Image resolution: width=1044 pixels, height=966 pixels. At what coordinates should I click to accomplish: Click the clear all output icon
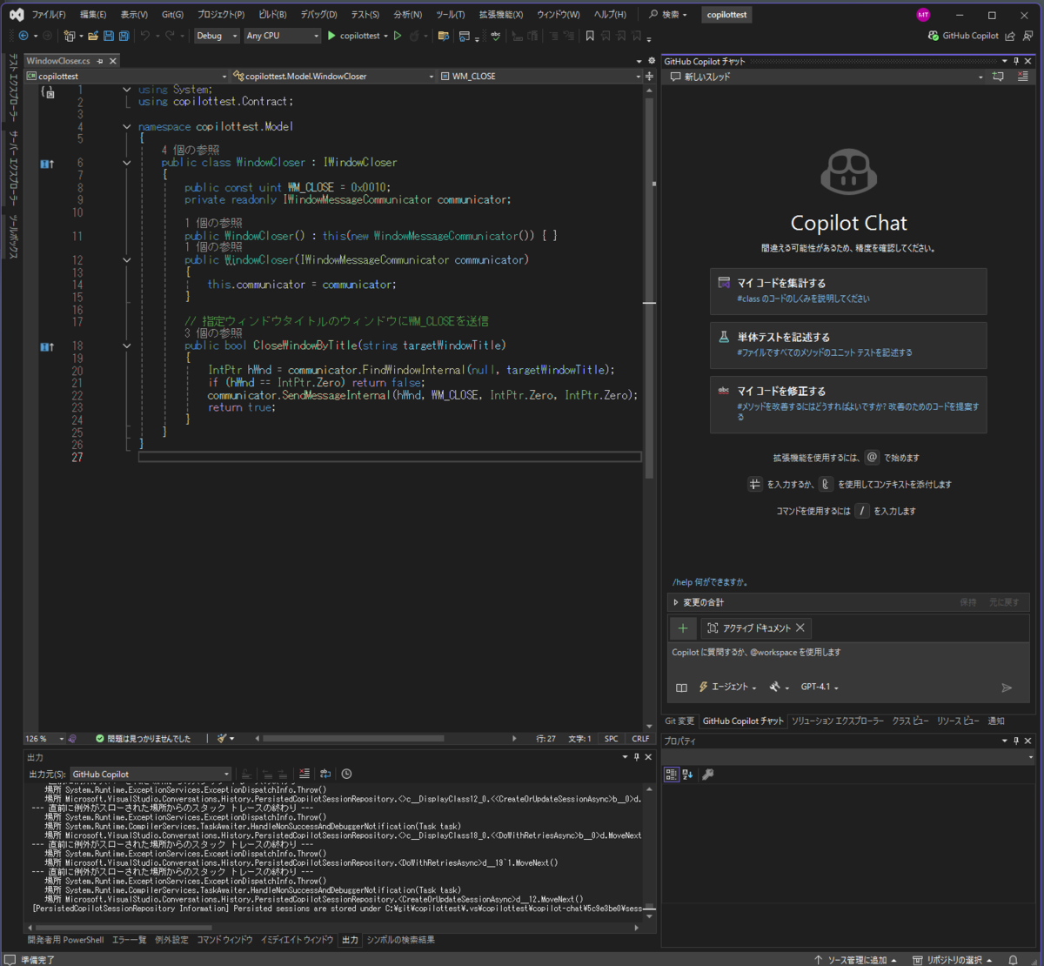click(304, 774)
